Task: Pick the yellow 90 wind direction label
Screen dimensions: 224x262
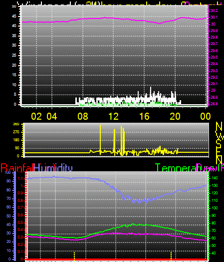Action: pos(17,148)
